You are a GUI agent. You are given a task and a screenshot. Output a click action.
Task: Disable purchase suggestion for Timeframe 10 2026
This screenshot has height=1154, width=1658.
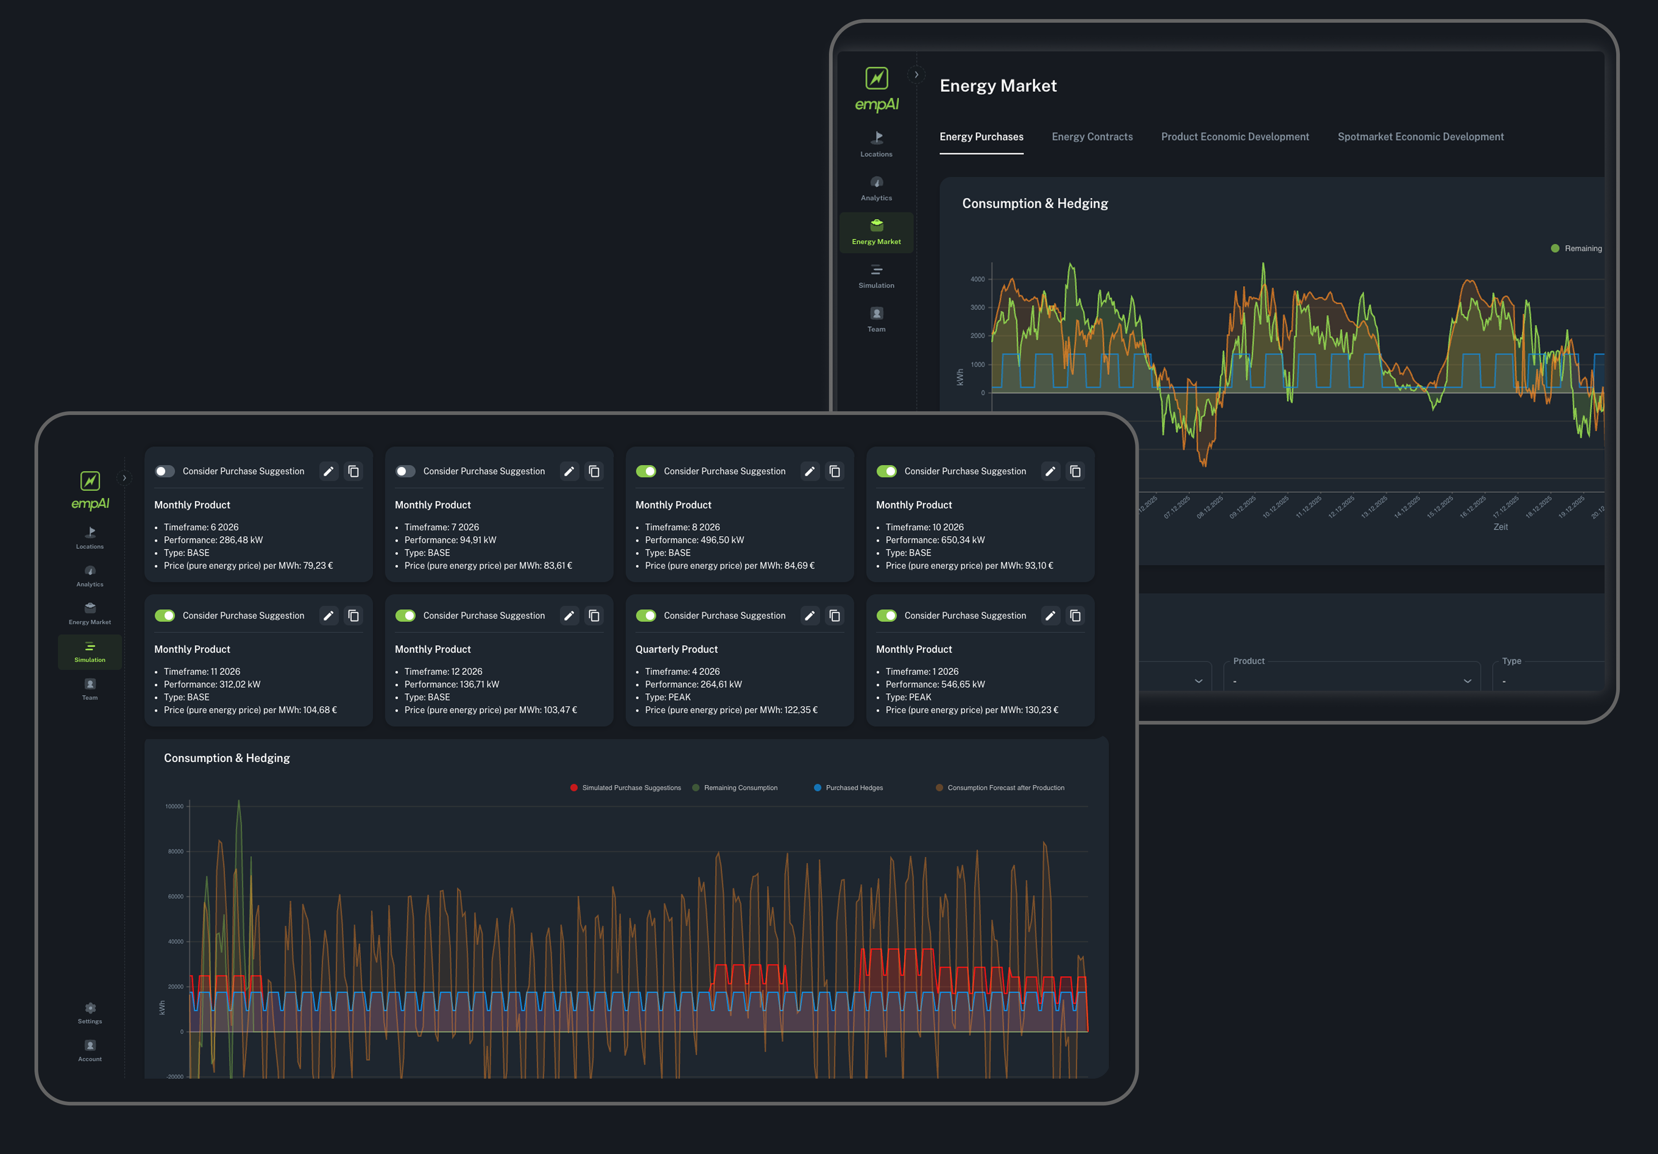[x=886, y=472]
